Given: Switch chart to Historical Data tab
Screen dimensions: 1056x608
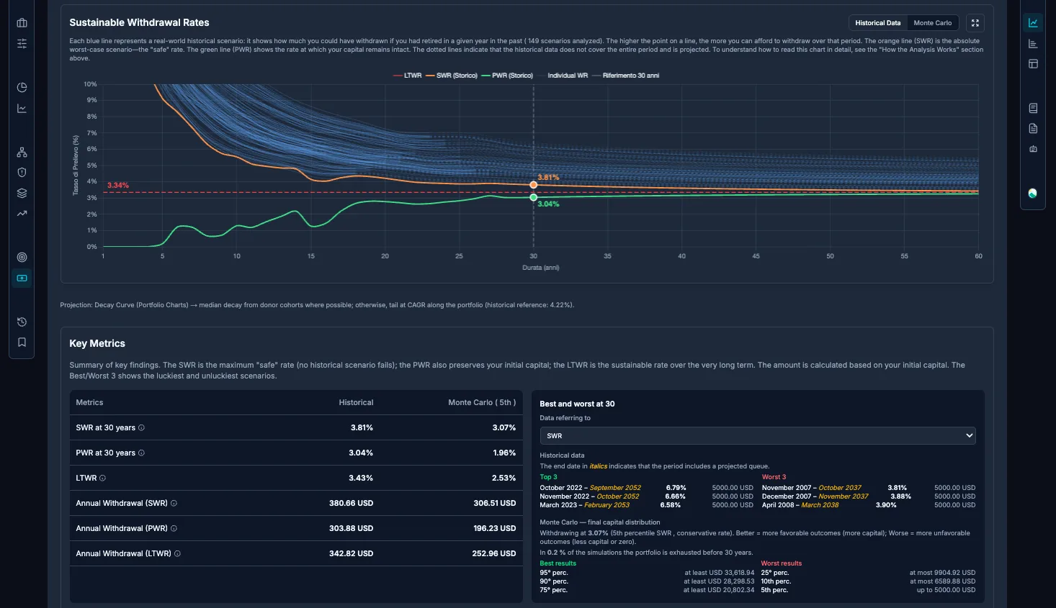Looking at the screenshot, I should pyautogui.click(x=877, y=23).
